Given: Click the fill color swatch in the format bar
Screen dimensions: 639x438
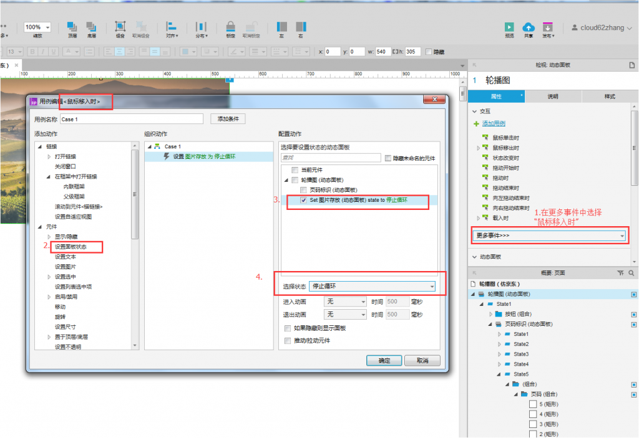Looking at the screenshot, I should click(x=185, y=52).
